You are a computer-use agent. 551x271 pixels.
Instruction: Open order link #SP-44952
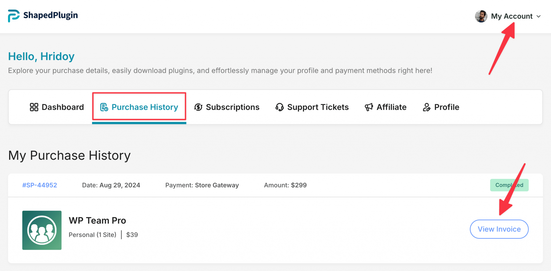click(x=40, y=185)
